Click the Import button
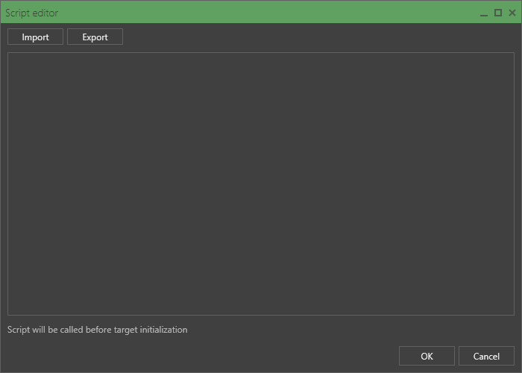The image size is (522, 373). coord(35,37)
